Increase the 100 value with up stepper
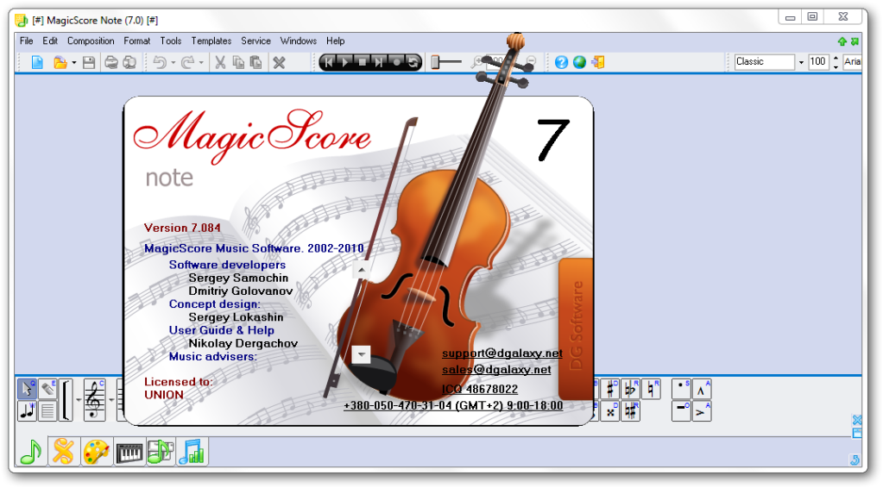 tap(836, 58)
